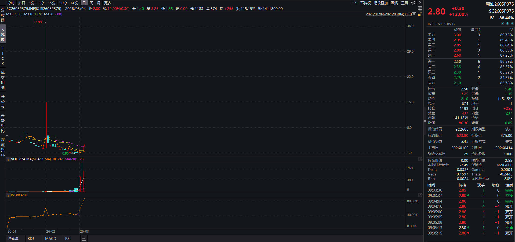The height and width of the screenshot is (242, 515).
Task: Switch to the 分时 intraday tab
Action: click(x=11, y=3)
